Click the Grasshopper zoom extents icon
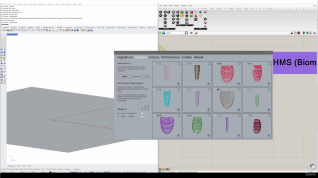The width and height of the screenshot is (318, 178). click(186, 33)
